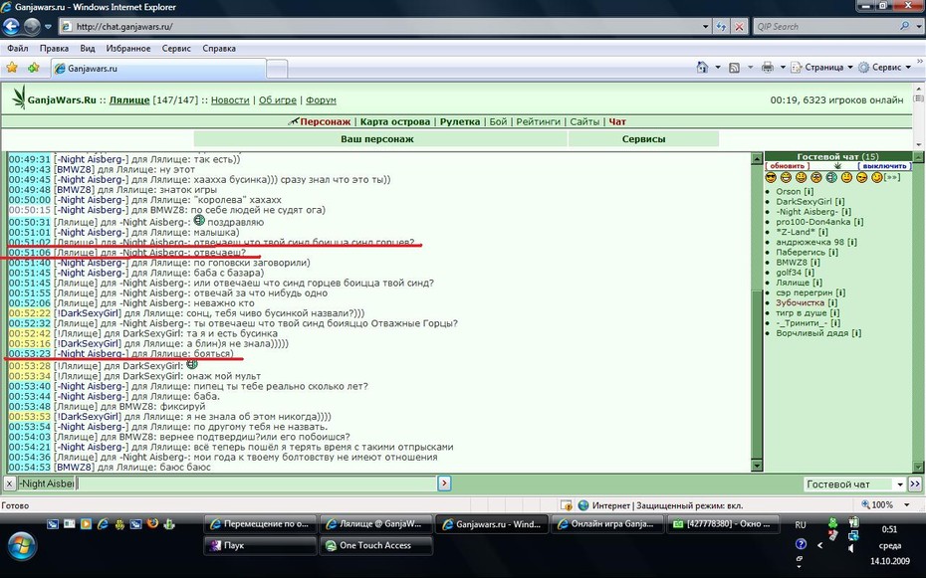
Task: Open the search provider dropdown arrow
Action: pos(917,27)
